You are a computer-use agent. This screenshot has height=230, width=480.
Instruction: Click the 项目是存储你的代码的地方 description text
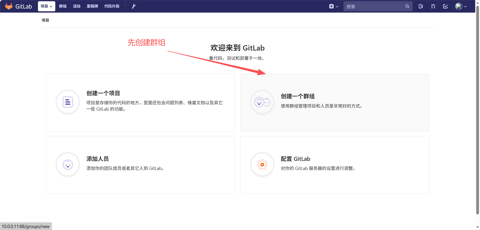click(154, 106)
